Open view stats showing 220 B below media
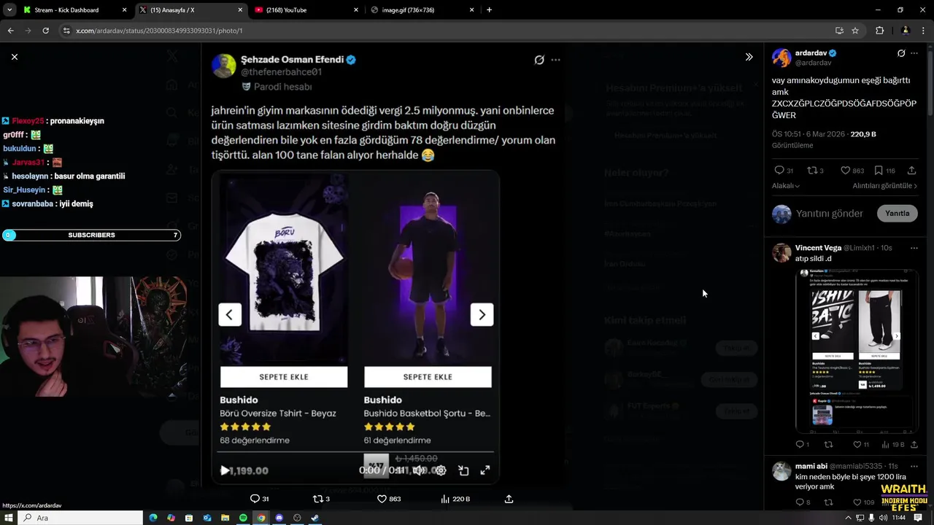The width and height of the screenshot is (934, 525). click(455, 499)
